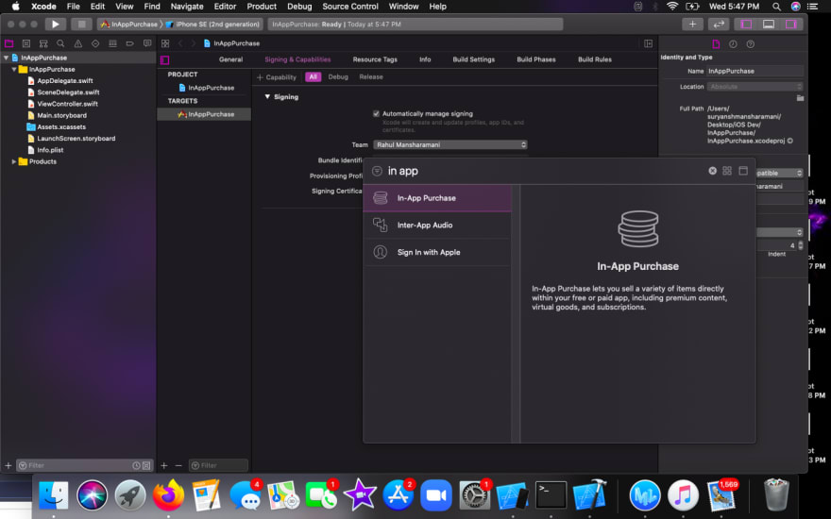Screen dimensions: 831x519
Task: Add editor on right icon
Action: point(648,43)
